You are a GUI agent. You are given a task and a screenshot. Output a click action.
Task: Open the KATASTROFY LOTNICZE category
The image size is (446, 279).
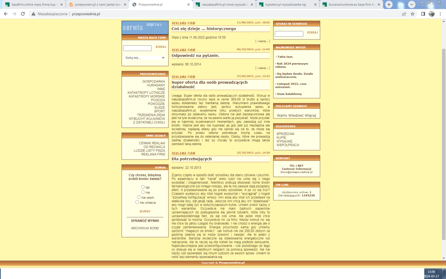click(x=146, y=93)
